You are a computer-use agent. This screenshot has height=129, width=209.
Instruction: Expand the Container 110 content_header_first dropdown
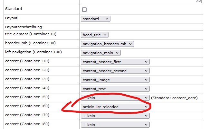[115, 62]
